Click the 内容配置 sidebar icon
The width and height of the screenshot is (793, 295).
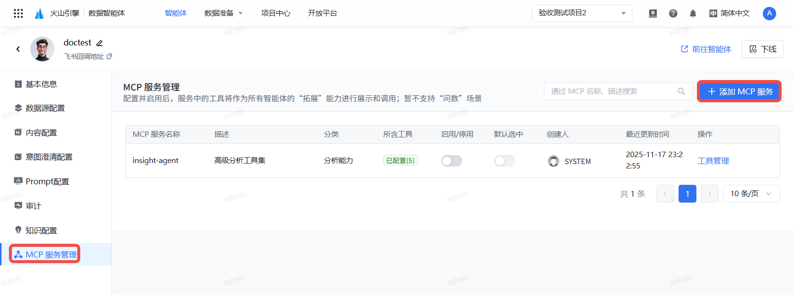tap(18, 132)
